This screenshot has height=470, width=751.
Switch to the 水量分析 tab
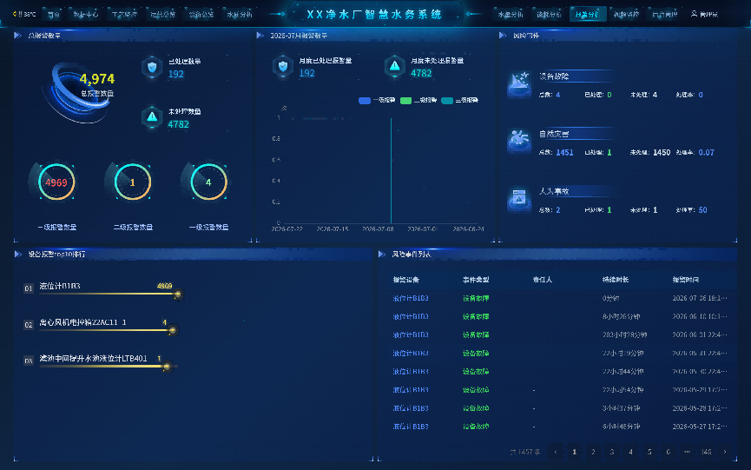point(511,15)
